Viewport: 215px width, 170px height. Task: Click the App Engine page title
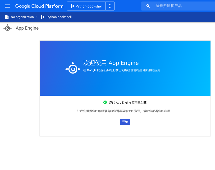pyautogui.click(x=27, y=28)
